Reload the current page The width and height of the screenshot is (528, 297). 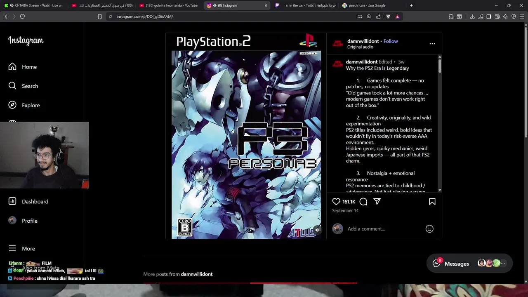click(22, 16)
